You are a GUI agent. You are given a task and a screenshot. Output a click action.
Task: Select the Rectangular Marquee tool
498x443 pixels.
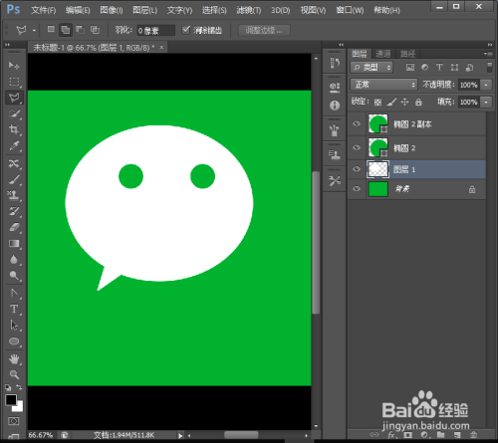[14, 82]
